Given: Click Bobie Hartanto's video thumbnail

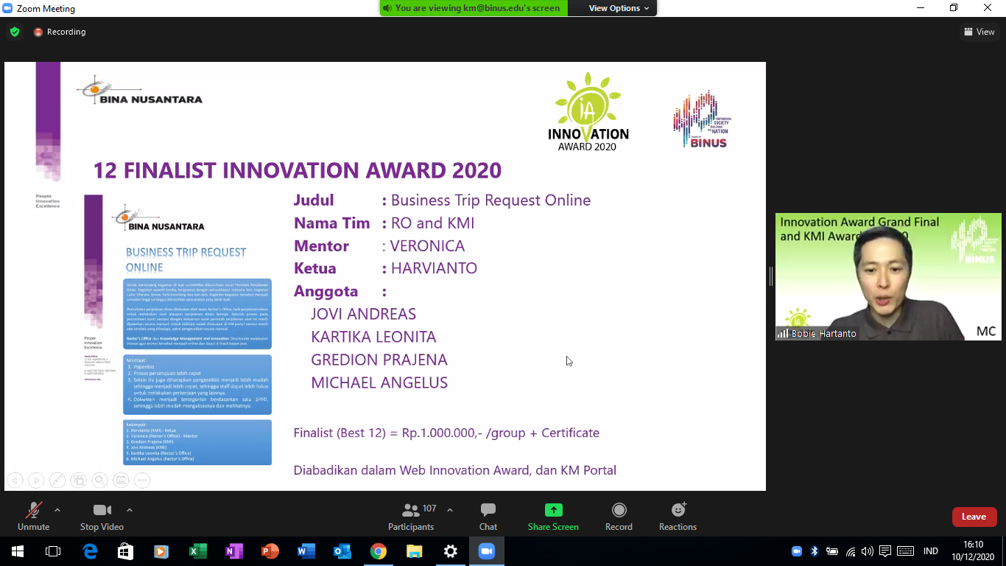Looking at the screenshot, I should pyautogui.click(x=888, y=276).
